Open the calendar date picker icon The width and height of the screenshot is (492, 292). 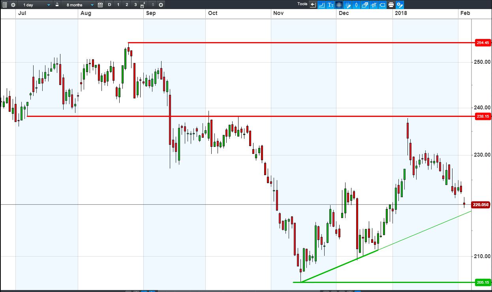100,5
